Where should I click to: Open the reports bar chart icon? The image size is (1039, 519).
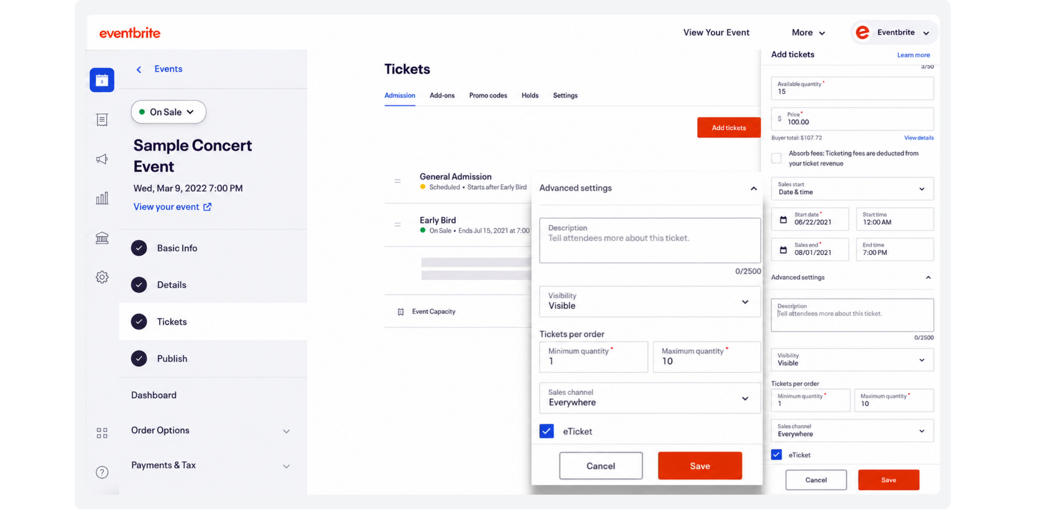point(102,198)
